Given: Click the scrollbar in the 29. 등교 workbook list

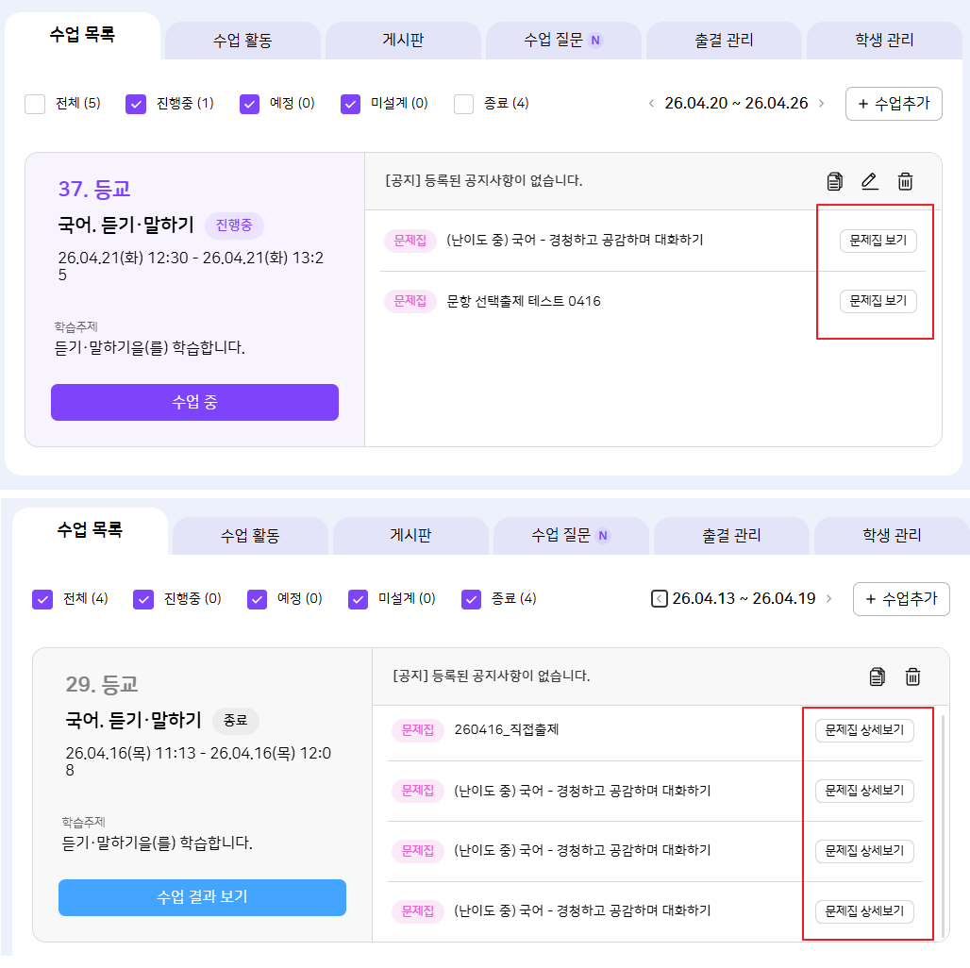Looking at the screenshot, I should click(x=942, y=821).
